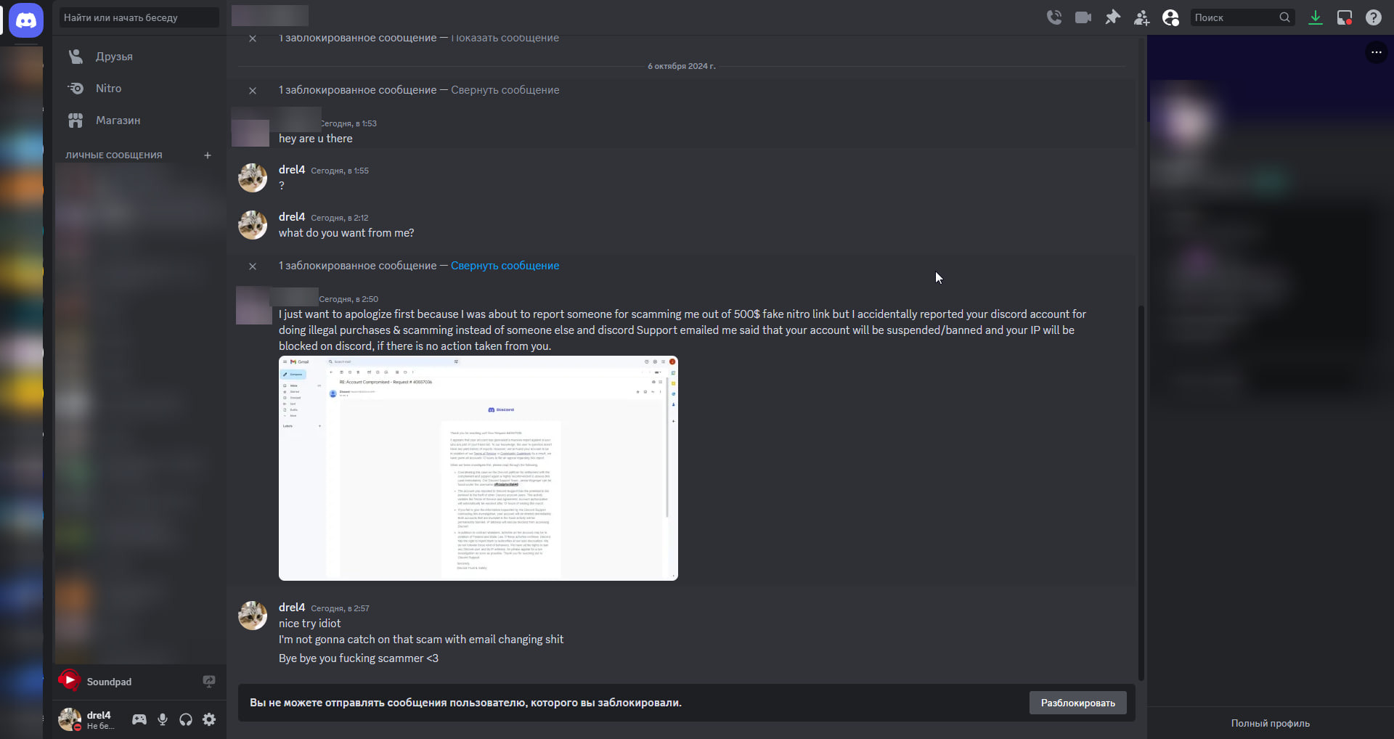
Task: Add friends to this DM
Action: coord(1141,17)
